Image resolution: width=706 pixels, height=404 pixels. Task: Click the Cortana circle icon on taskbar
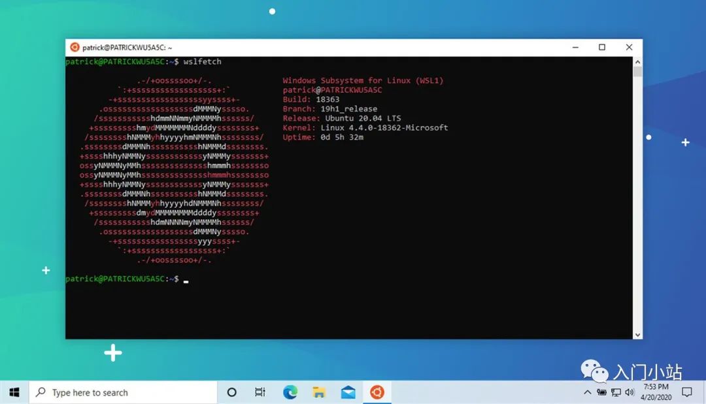point(231,392)
